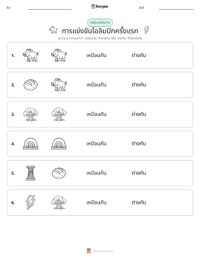The height and width of the screenshot is (259, 200).
Task: Click the tree image in row 6
Action: coord(59,203)
